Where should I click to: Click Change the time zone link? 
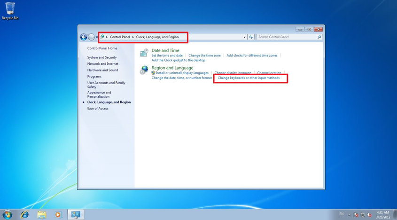point(204,55)
